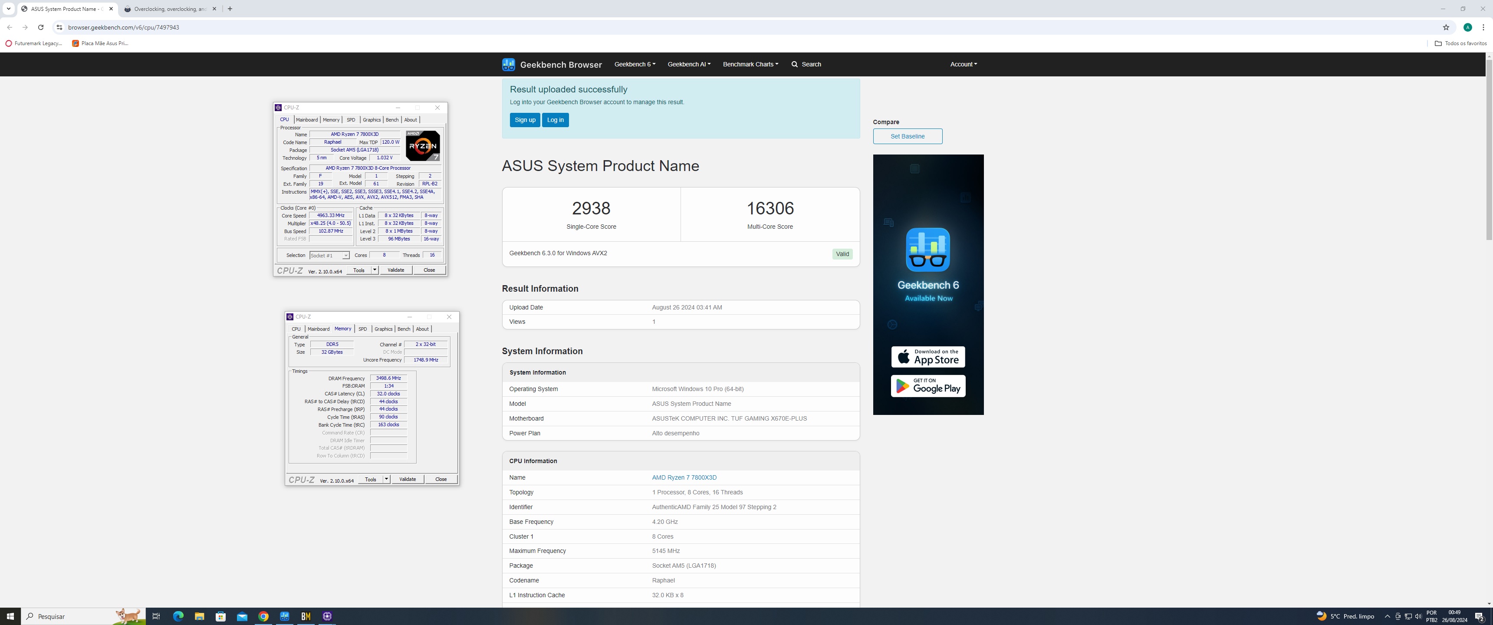
Task: Close the Overclocking tab
Action: [x=214, y=9]
